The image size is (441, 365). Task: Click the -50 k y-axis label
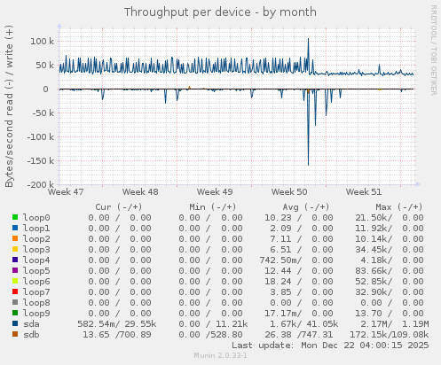(x=43, y=113)
